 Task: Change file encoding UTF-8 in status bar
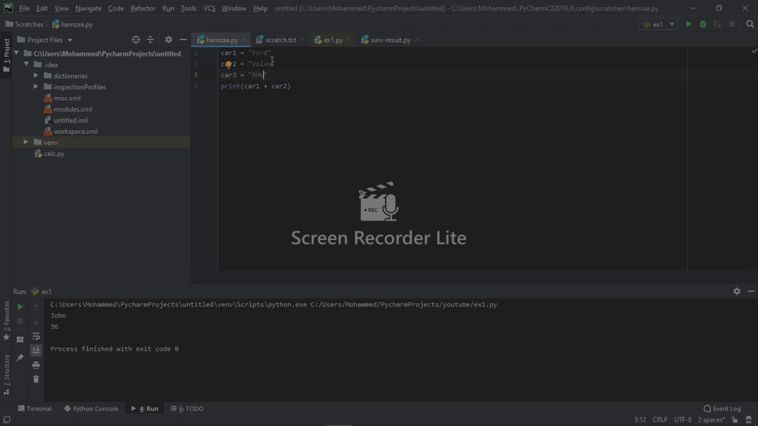(x=682, y=419)
